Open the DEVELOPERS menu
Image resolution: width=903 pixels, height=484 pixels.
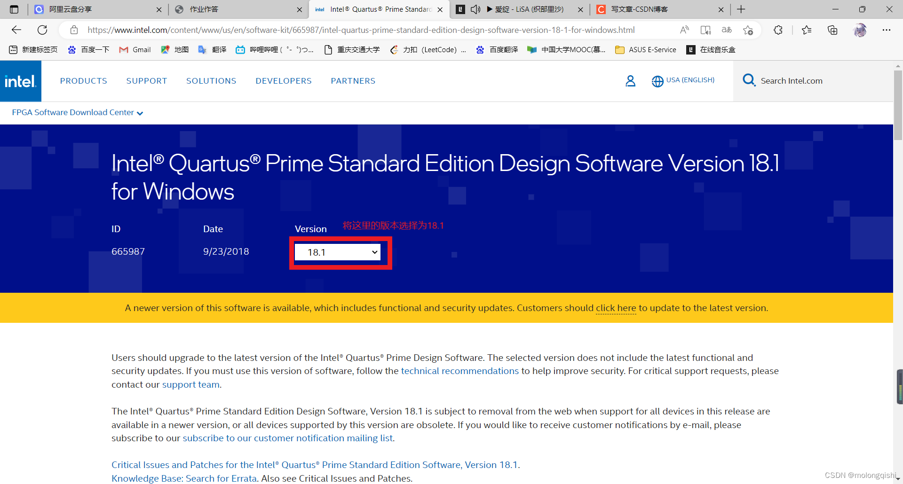tap(284, 81)
